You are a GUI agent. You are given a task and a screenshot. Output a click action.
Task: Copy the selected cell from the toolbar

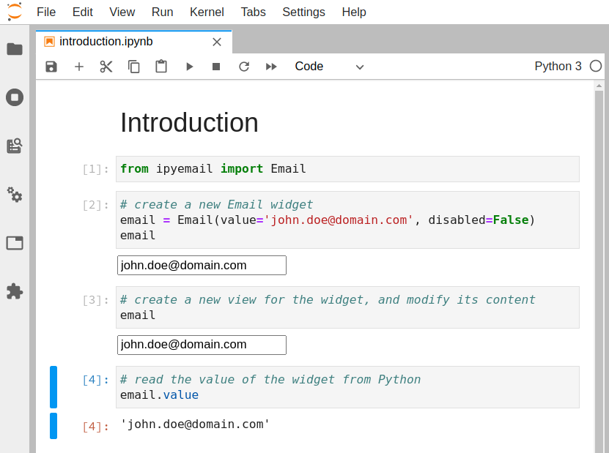point(134,67)
